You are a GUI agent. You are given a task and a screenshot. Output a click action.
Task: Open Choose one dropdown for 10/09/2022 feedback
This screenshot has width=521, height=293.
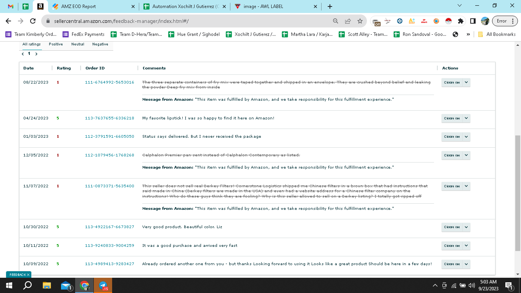pos(456,264)
